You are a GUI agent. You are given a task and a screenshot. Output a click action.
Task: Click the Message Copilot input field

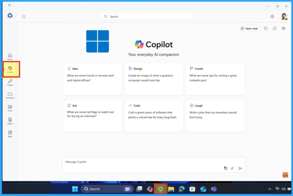(x=154, y=165)
